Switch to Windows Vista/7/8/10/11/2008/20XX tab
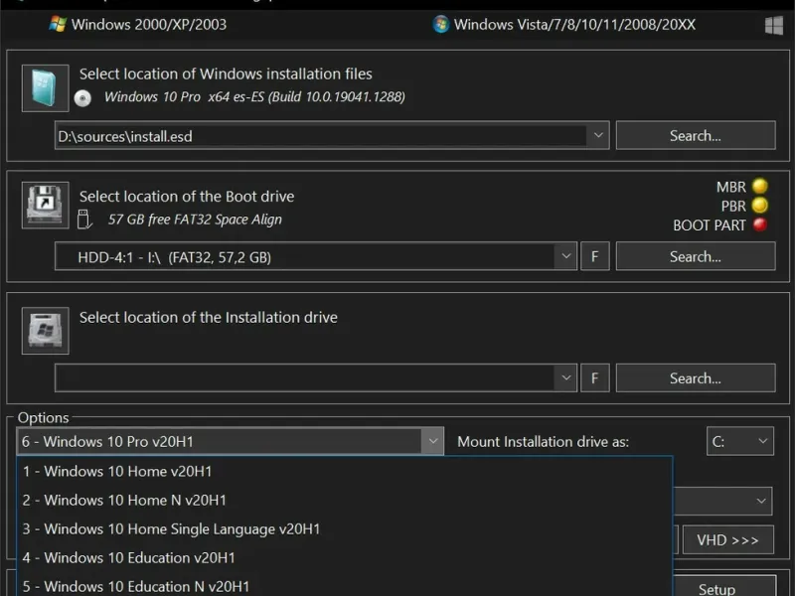This screenshot has width=795, height=596. click(x=563, y=24)
